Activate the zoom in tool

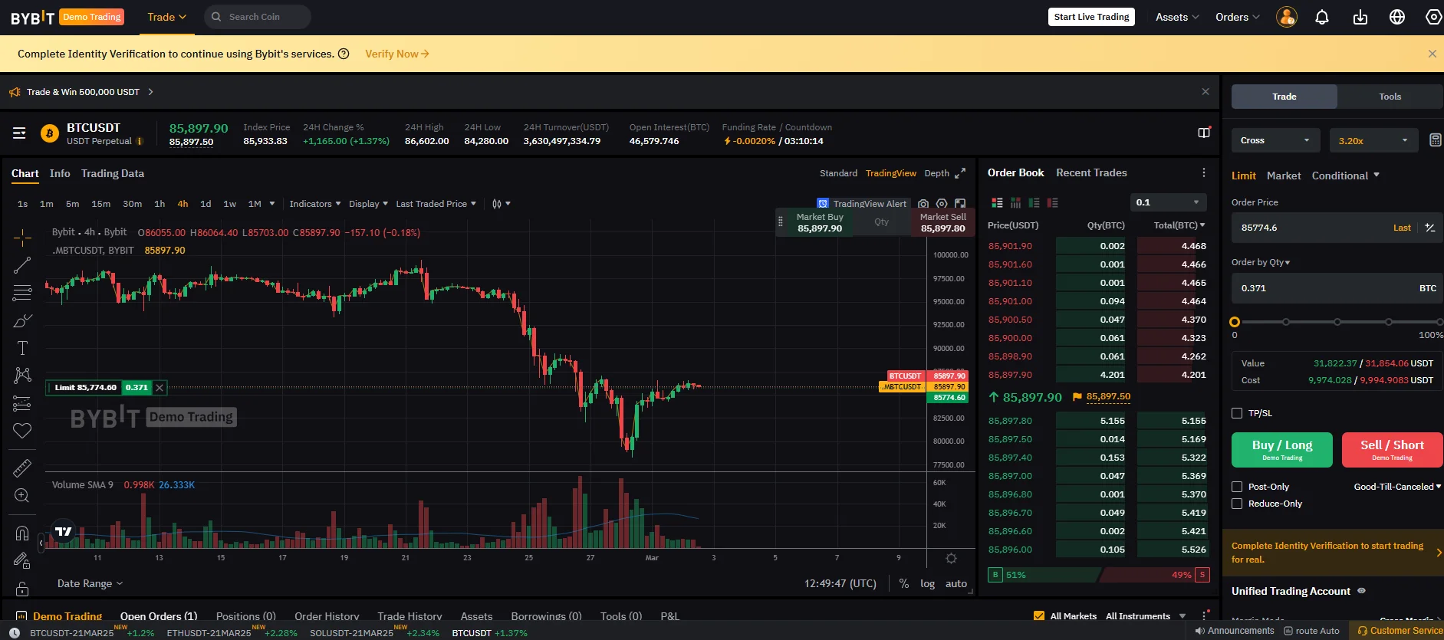click(x=22, y=495)
